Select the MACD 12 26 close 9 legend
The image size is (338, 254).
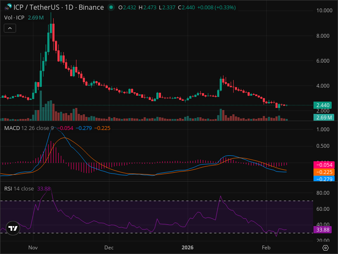pos(29,128)
